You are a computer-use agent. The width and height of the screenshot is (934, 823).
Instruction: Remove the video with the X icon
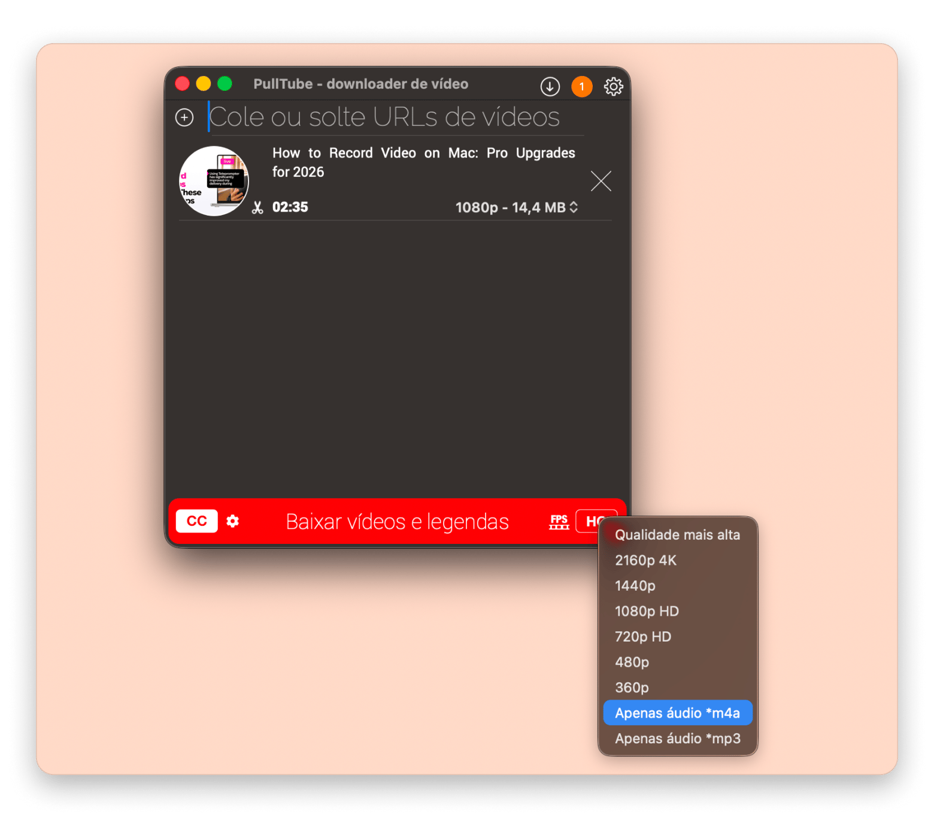601,181
